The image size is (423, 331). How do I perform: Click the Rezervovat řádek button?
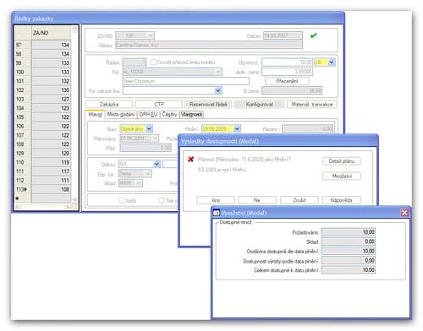click(208, 105)
